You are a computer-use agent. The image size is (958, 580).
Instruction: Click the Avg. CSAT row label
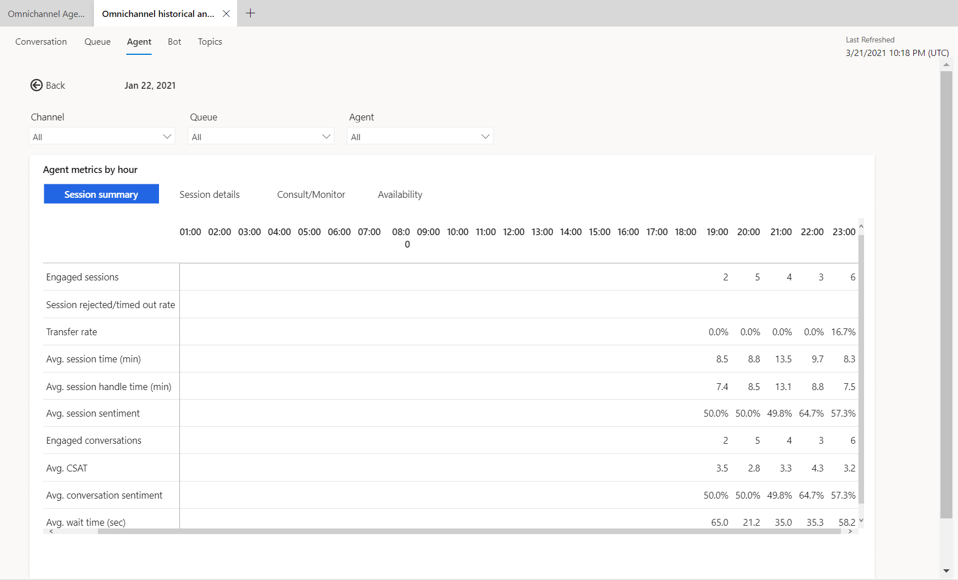(x=67, y=468)
